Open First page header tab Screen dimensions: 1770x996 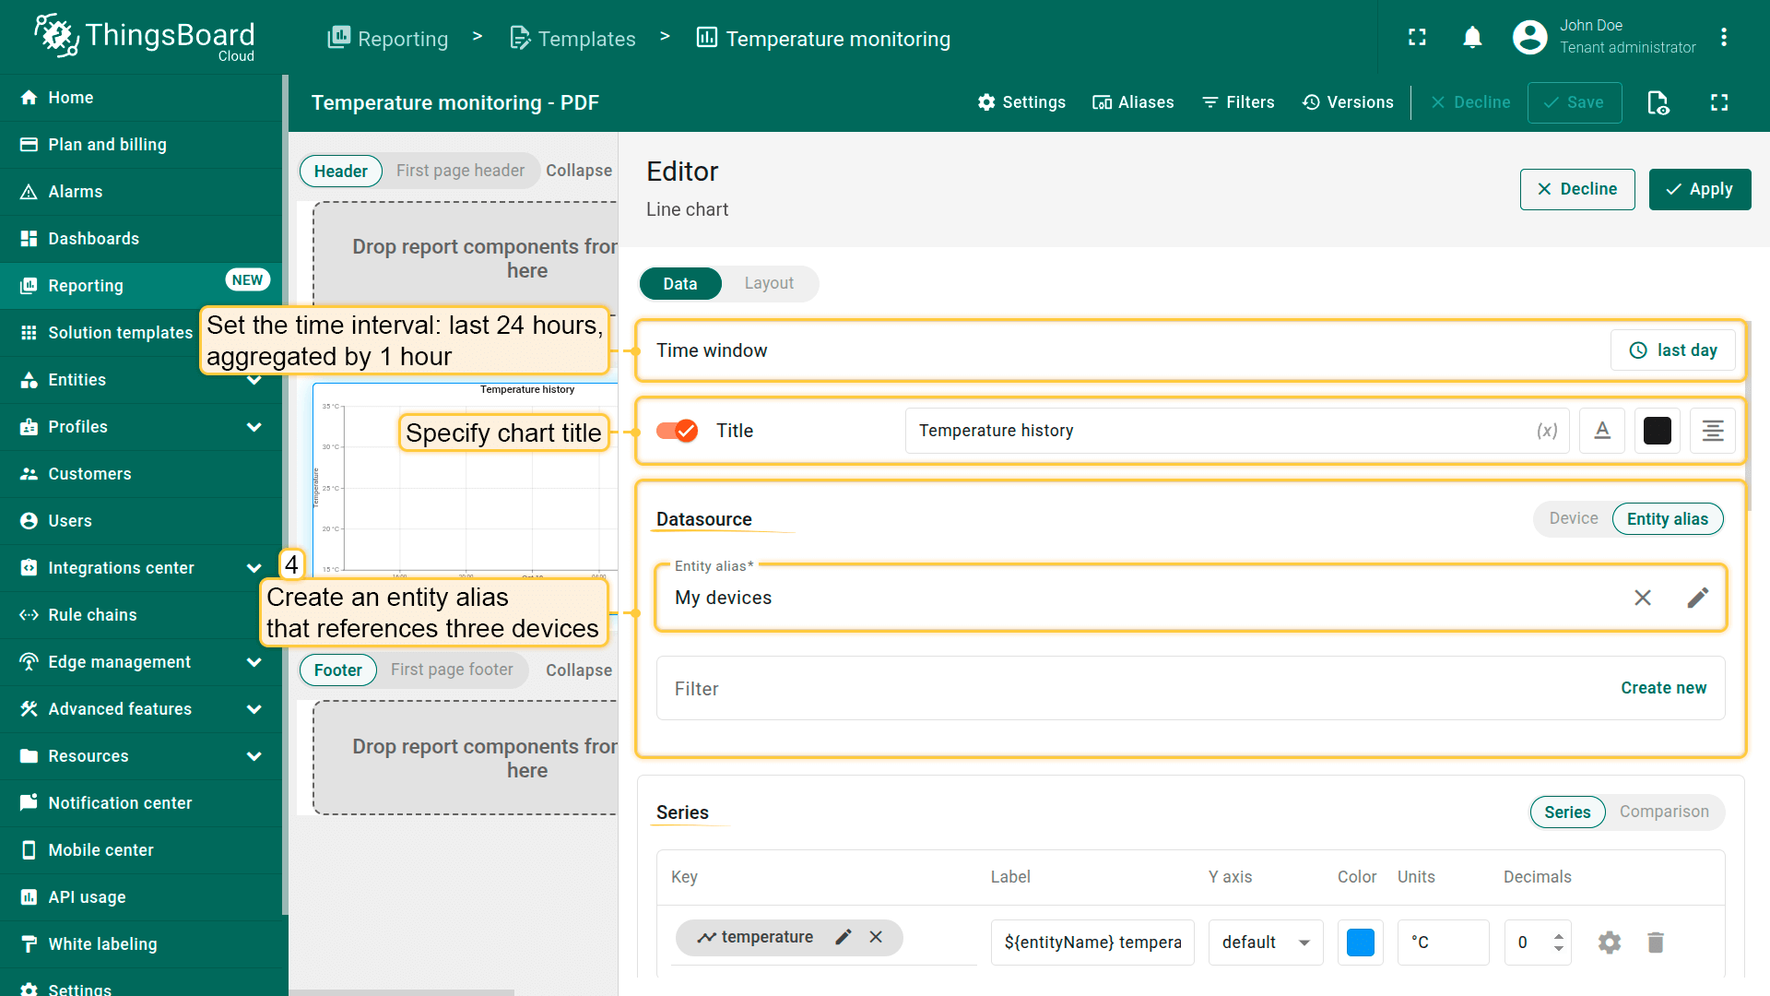459,171
